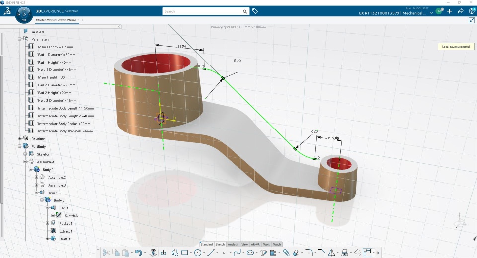Select the Spline curve tool

(x=238, y=253)
